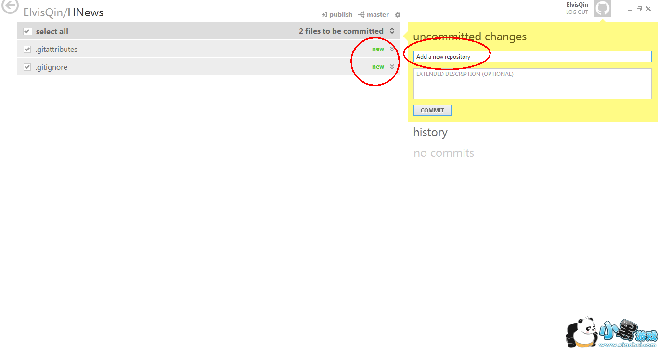The width and height of the screenshot is (658, 349).
Task: Open the gear settings menu
Action: pos(398,15)
